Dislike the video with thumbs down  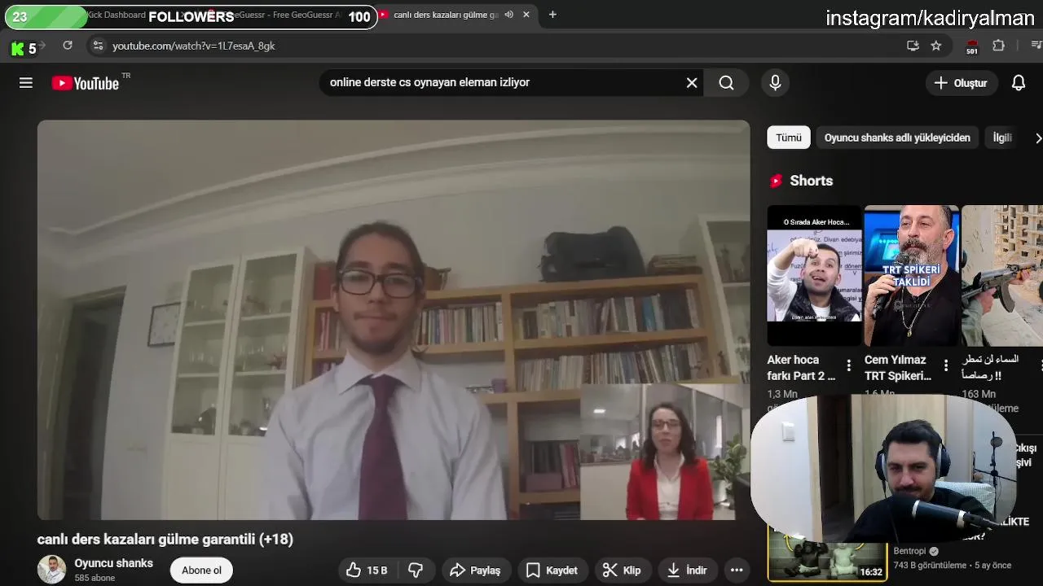(416, 571)
